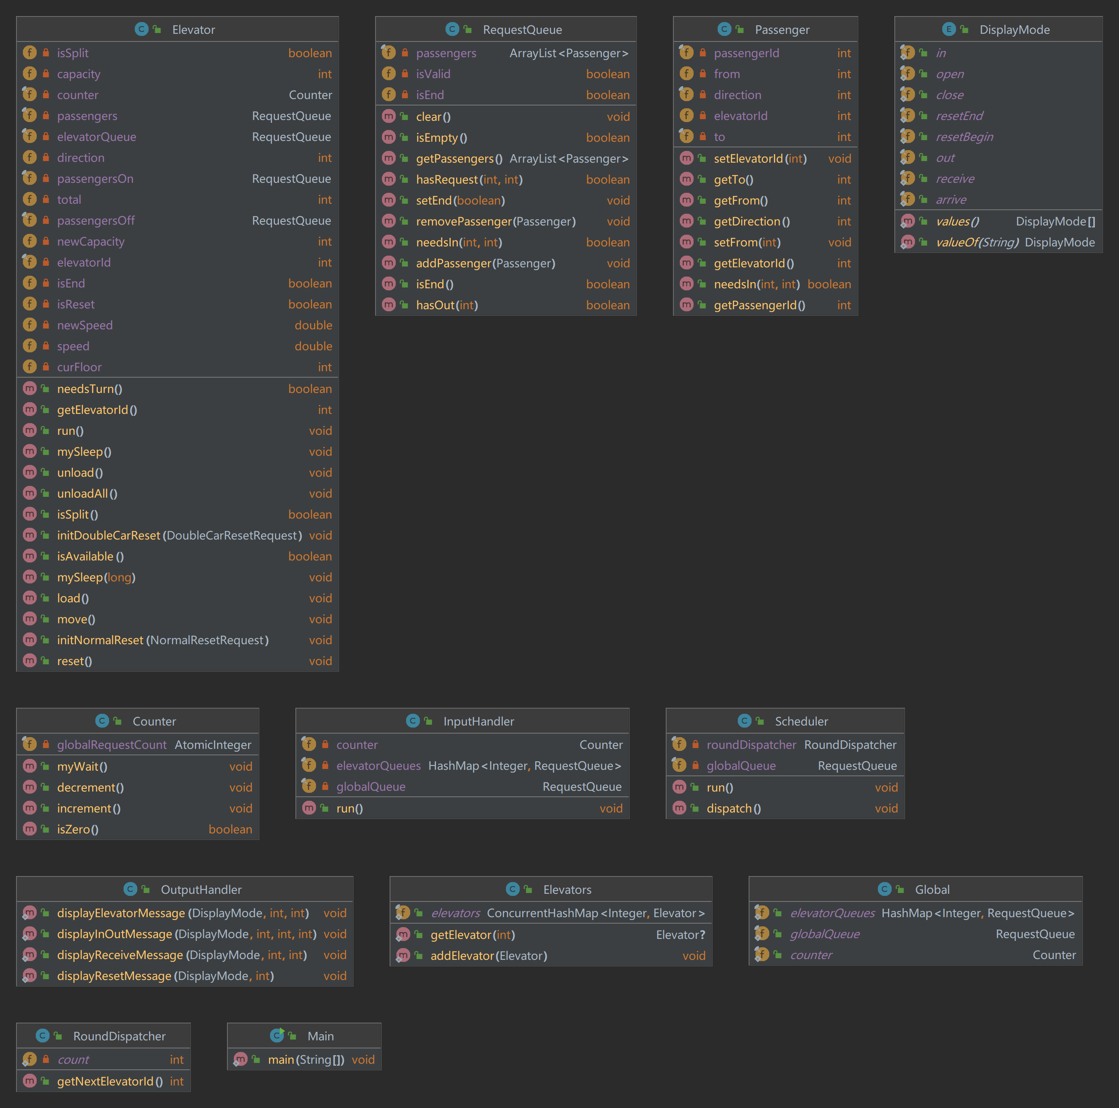This screenshot has height=1108, width=1119.
Task: Click the elevatorQueues field in InputHandler
Action: tap(378, 766)
